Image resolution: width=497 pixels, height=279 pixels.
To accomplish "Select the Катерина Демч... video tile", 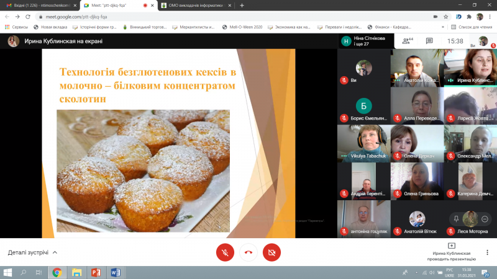I will tap(470, 181).
